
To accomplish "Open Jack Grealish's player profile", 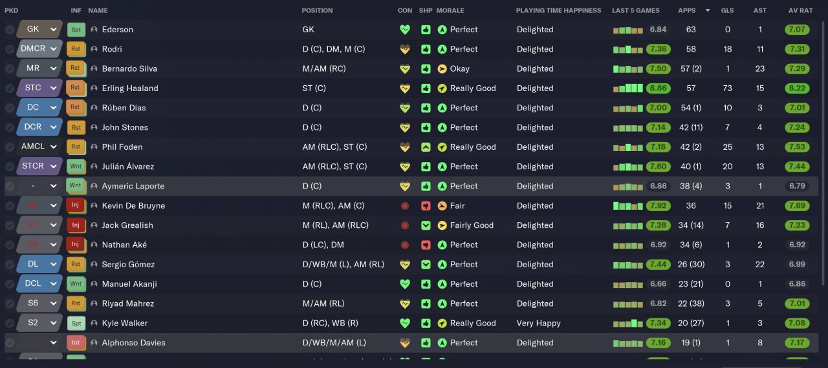I will [127, 225].
